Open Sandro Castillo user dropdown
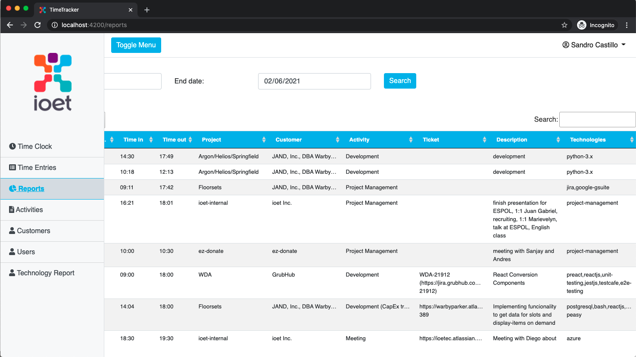Image resolution: width=636 pixels, height=357 pixels. pos(594,45)
